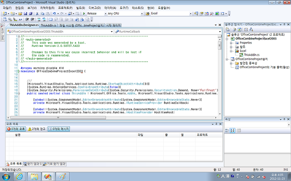Toggle auto-hide pin on the 속성 panel
The height and width of the screenshot is (181, 291).
click(284, 119)
